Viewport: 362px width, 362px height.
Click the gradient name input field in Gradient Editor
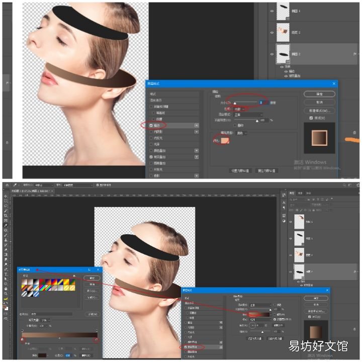coord(51,314)
